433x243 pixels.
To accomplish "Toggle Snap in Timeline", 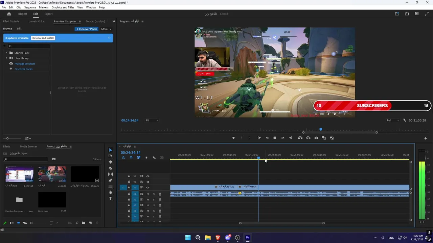I will point(131,158).
